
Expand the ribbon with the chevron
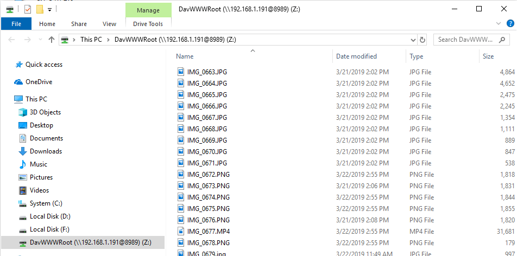coord(498,23)
